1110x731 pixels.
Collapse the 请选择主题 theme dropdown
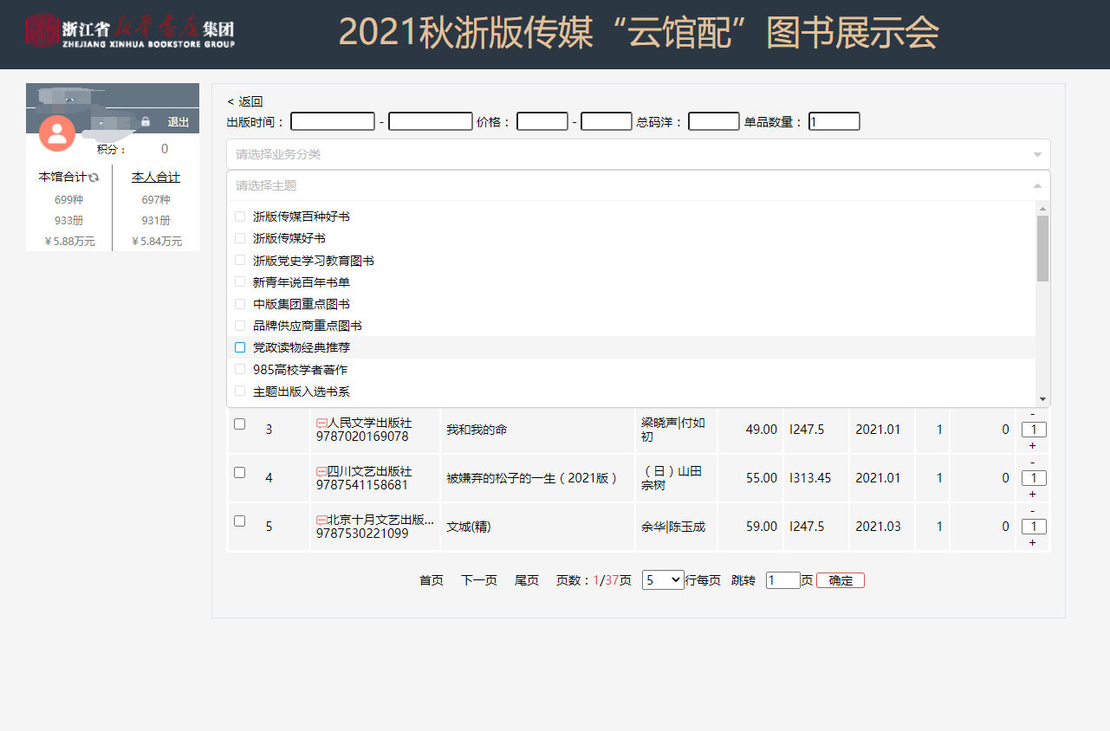(1037, 185)
